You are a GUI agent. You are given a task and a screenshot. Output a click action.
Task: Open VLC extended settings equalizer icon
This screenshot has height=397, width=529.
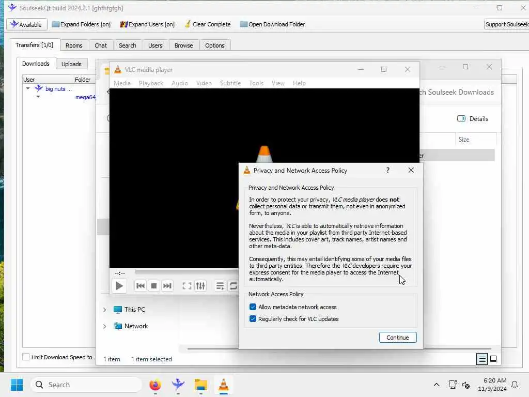click(200, 286)
